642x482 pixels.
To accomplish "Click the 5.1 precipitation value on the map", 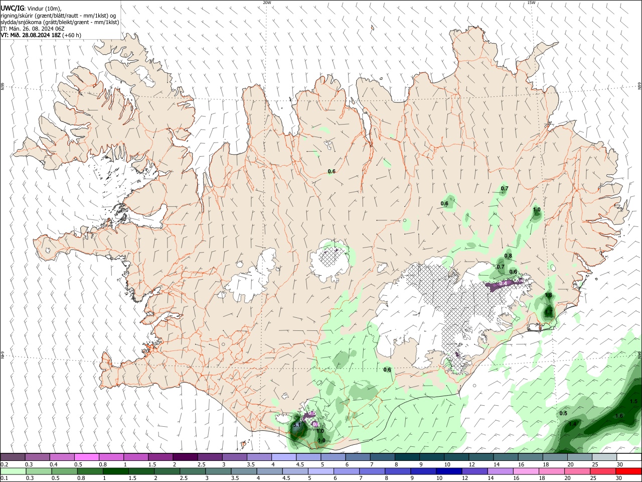I will [x=296, y=425].
